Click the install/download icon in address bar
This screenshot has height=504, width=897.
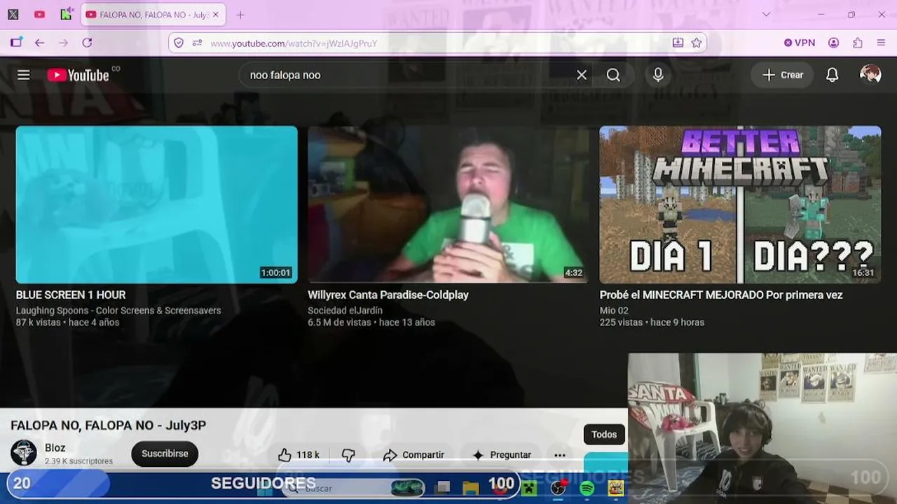678,43
